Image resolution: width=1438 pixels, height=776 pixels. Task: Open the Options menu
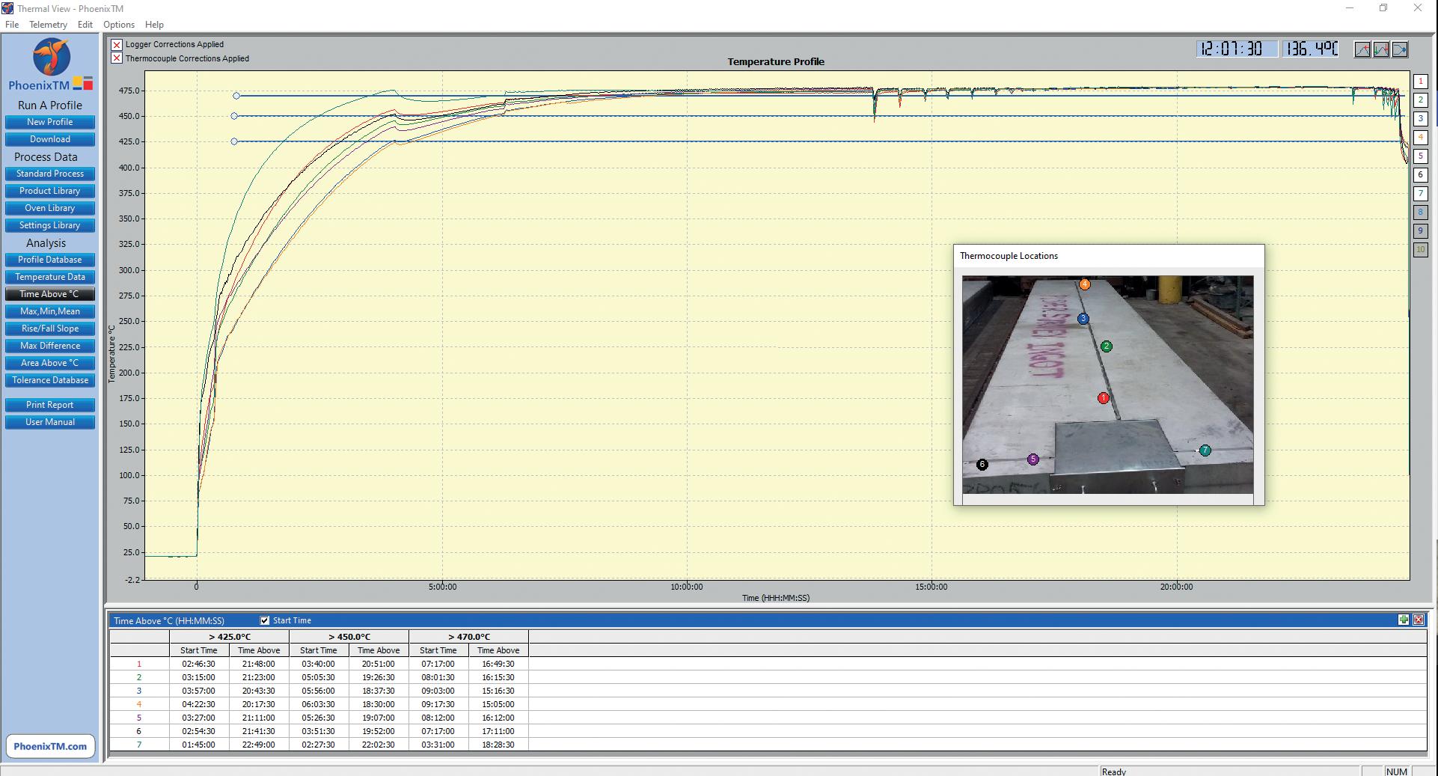(x=119, y=25)
